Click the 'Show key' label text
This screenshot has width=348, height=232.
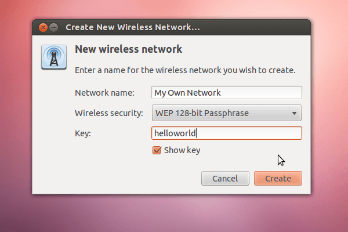click(x=182, y=150)
